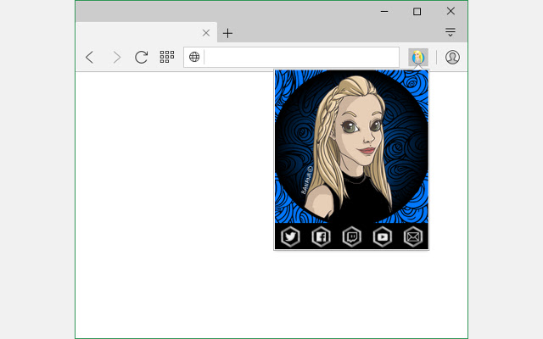Go forward with the right arrow button
The width and height of the screenshot is (543, 339).
117,57
